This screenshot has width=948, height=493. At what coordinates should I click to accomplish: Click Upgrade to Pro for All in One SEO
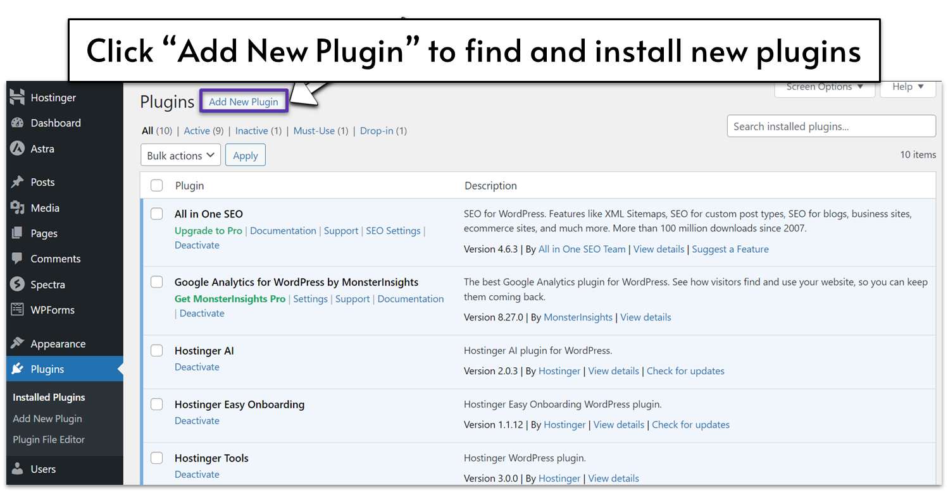208,231
